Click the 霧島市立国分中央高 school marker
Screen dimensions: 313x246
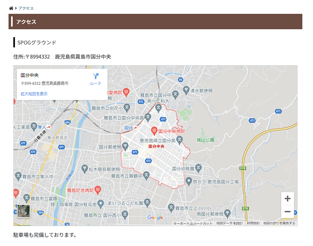pyautogui.click(x=148, y=117)
